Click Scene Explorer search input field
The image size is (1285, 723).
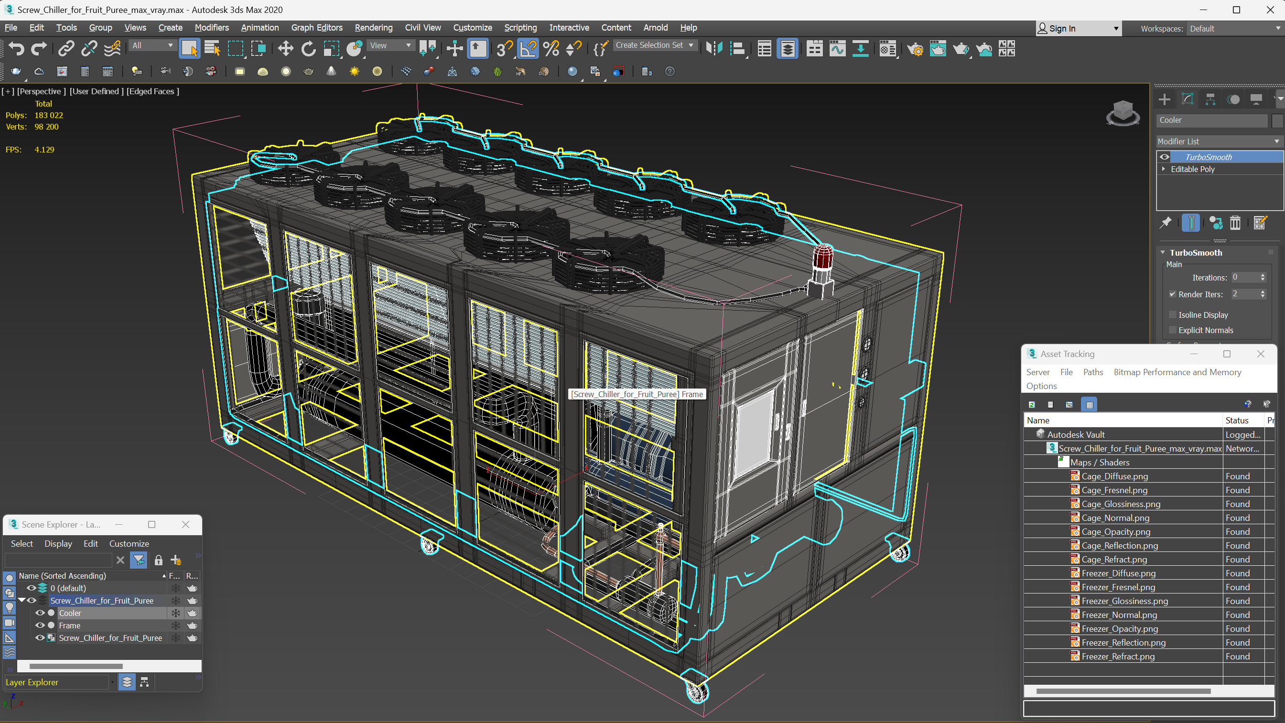click(x=58, y=560)
